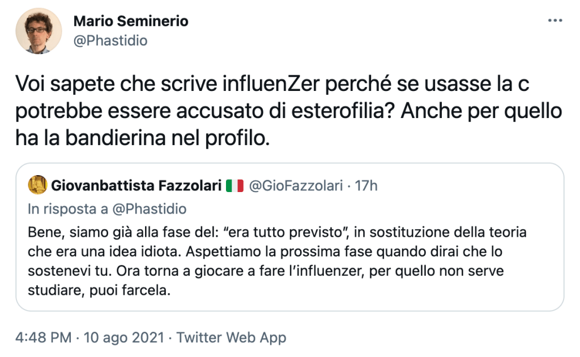Open the reply by clicking 17h timestamp
The width and height of the screenshot is (580, 357).
[369, 184]
